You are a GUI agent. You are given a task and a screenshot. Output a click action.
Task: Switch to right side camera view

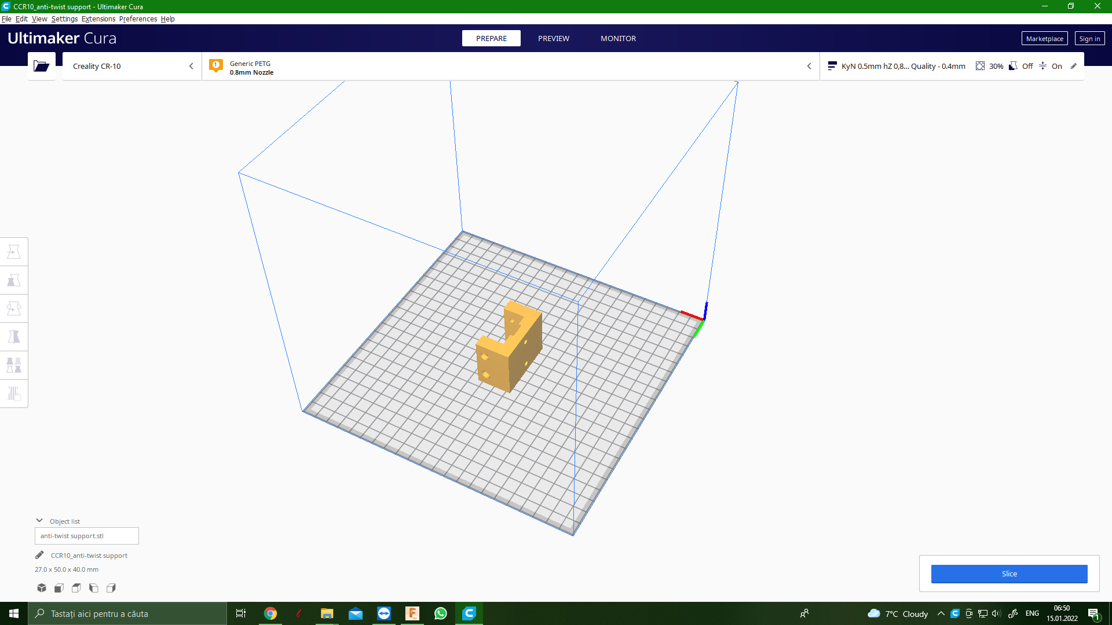pos(111,588)
